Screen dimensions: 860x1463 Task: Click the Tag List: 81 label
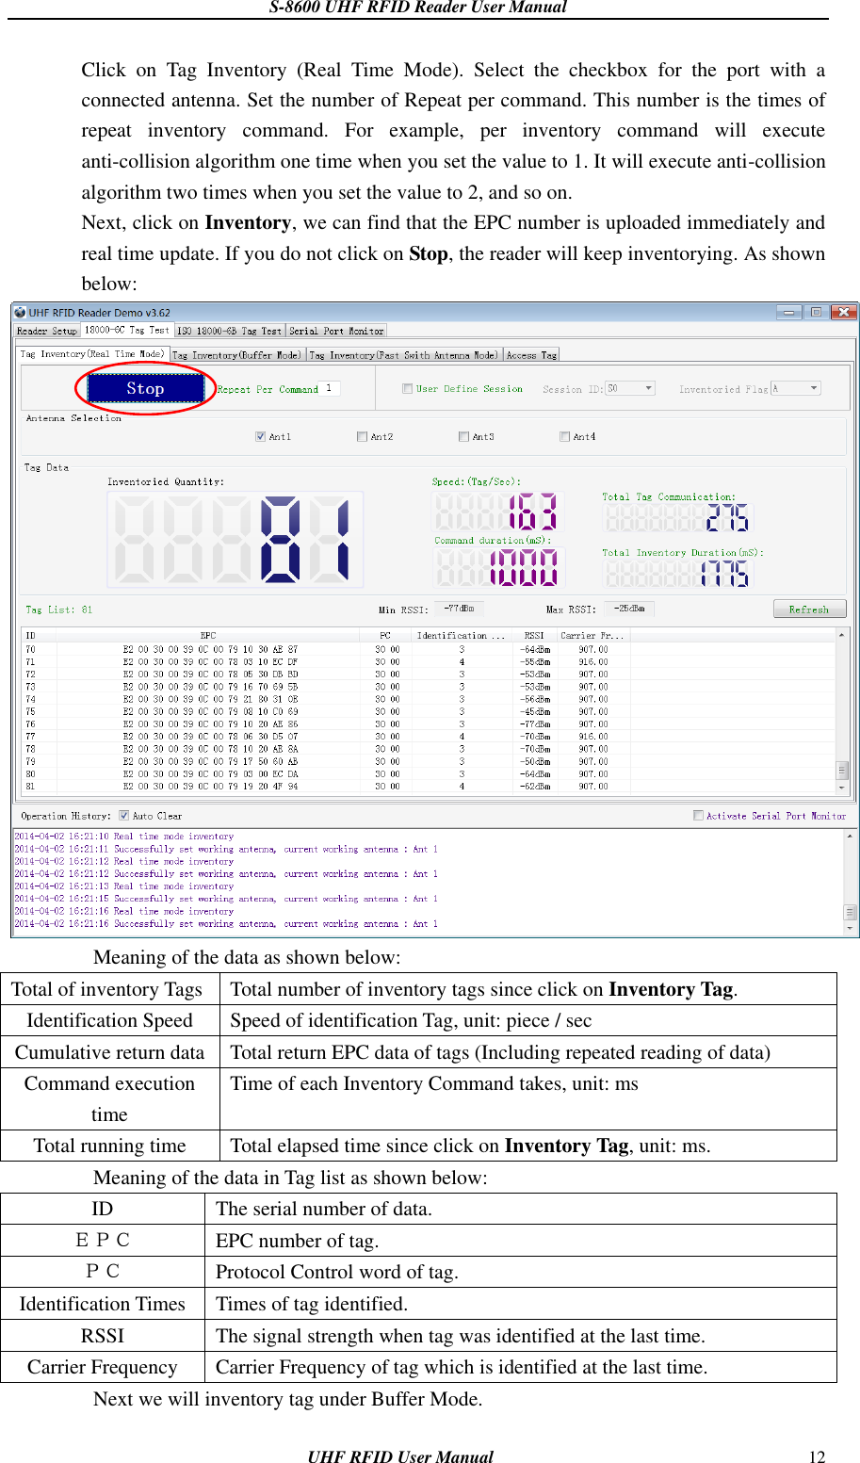pos(59,610)
